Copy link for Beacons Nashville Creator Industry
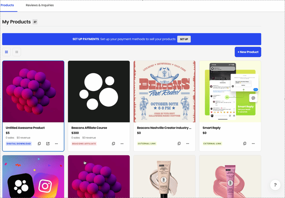Image resolution: width=285 pixels, height=198 pixels. [x=179, y=143]
